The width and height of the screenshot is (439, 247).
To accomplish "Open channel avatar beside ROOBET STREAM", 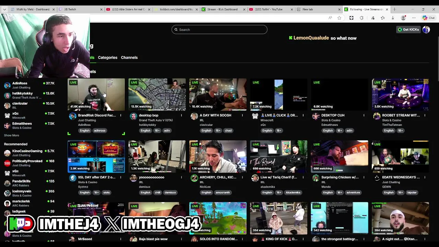I will pyautogui.click(x=377, y=116).
